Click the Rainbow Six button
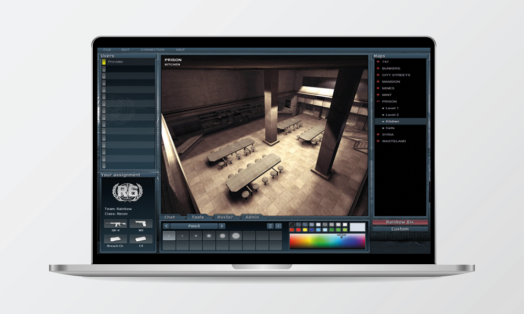The height and width of the screenshot is (314, 524). point(400,222)
